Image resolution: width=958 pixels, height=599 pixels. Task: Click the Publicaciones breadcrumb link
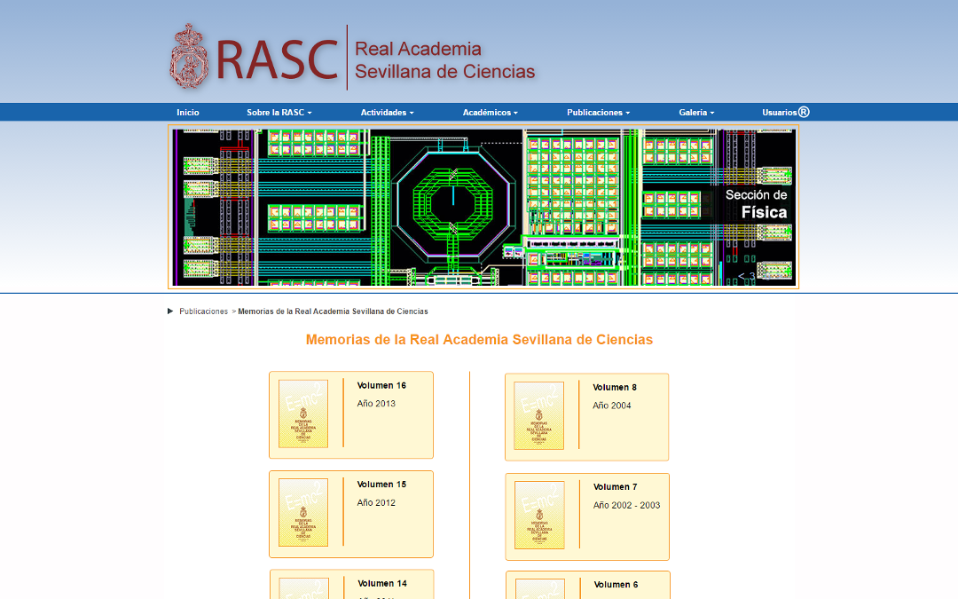tap(203, 311)
